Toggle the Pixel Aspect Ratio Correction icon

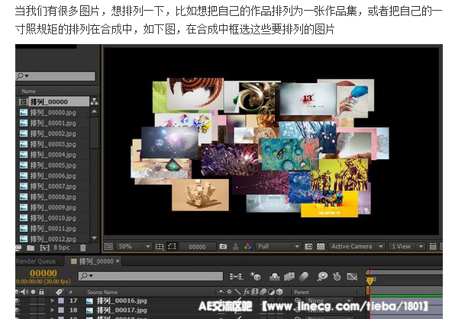pos(308,247)
